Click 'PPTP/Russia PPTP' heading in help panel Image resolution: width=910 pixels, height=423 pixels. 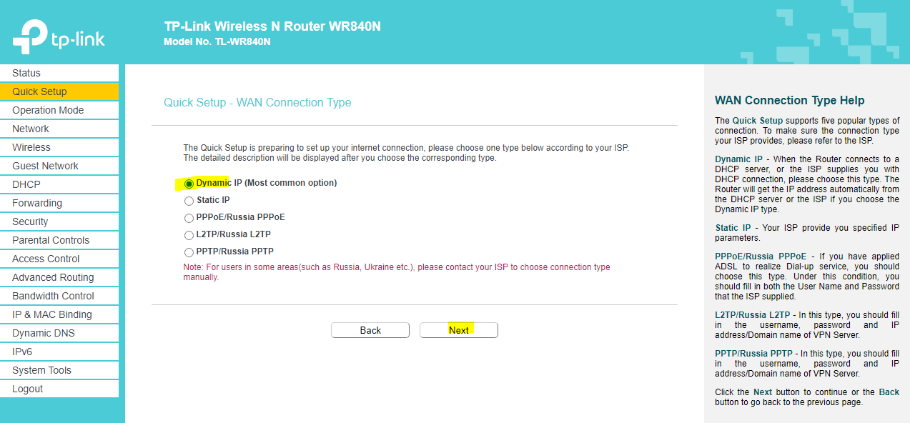point(753,354)
